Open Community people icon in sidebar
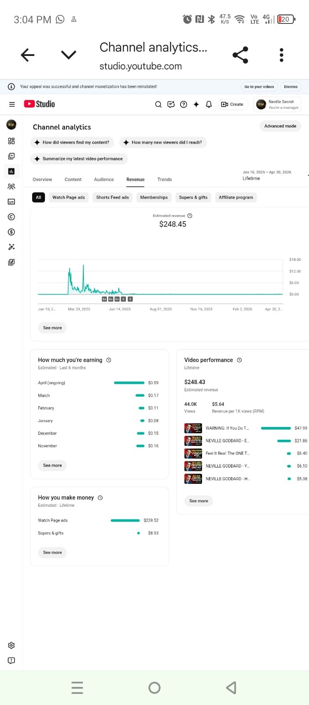Image resolution: width=309 pixels, height=705 pixels. point(11,186)
